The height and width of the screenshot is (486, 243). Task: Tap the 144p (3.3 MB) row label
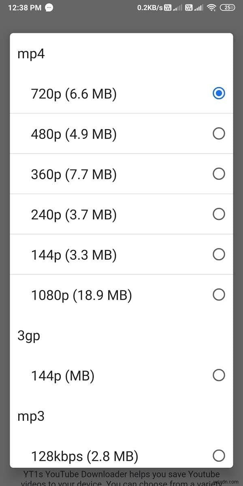click(74, 254)
